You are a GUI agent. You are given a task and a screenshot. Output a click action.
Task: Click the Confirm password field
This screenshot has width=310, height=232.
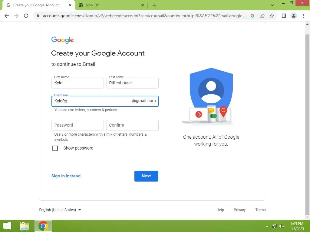click(132, 125)
